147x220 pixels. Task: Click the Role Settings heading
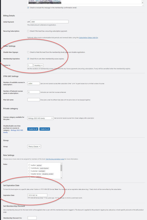click(x=9, y=155)
